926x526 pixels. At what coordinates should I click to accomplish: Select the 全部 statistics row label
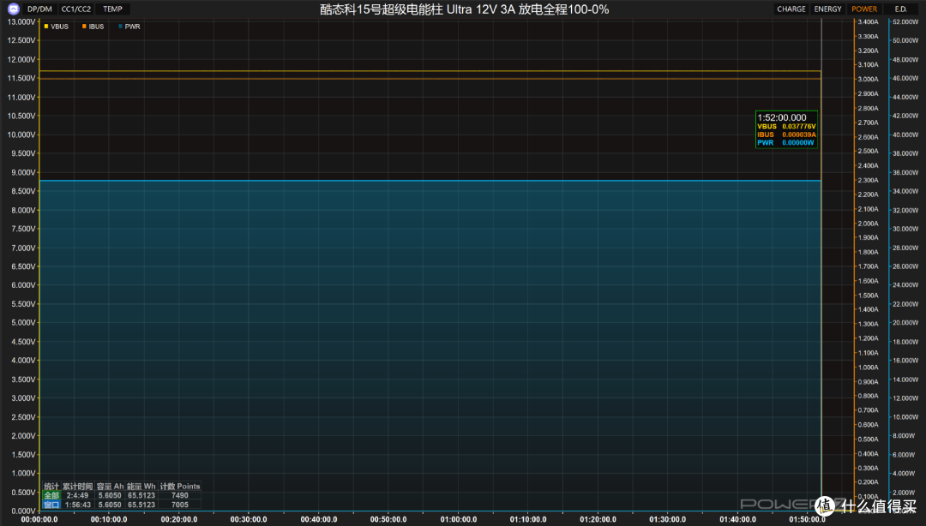click(x=51, y=495)
